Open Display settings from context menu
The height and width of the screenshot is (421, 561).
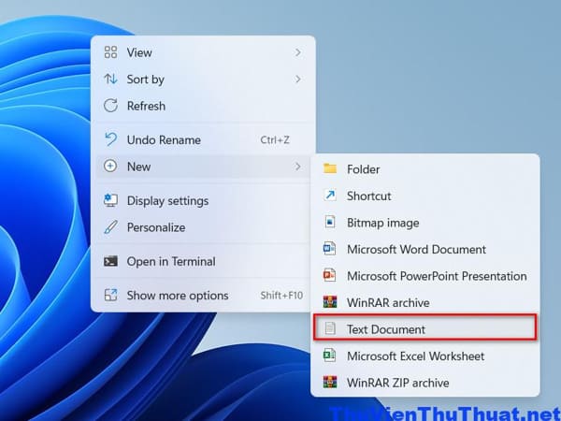pyautogui.click(x=203, y=200)
